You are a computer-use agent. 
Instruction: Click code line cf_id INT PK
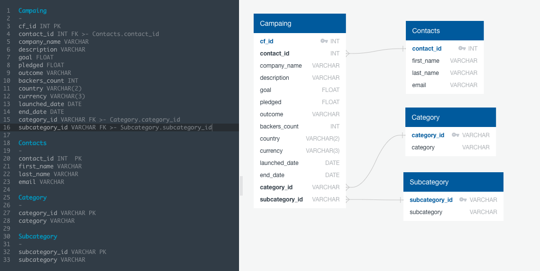pyautogui.click(x=40, y=26)
